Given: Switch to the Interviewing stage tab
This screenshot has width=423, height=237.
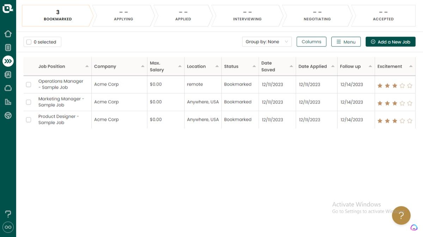Looking at the screenshot, I should (x=247, y=16).
